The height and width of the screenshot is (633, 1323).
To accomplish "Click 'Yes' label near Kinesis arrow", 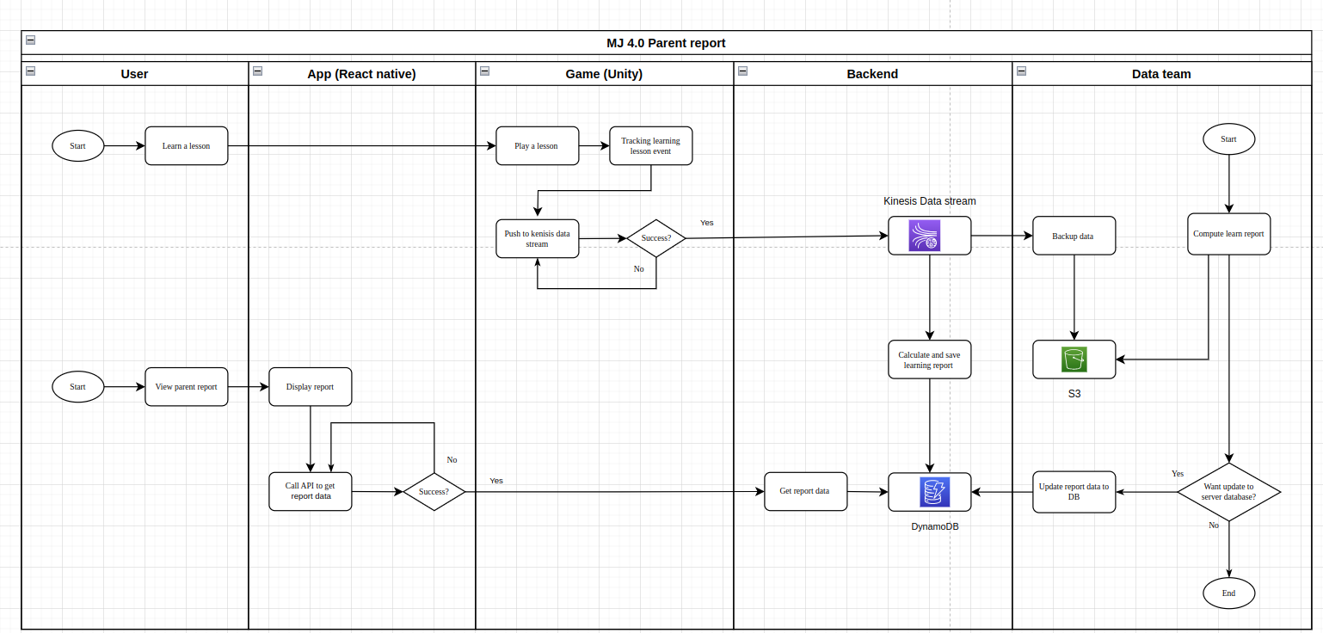I will (x=707, y=223).
